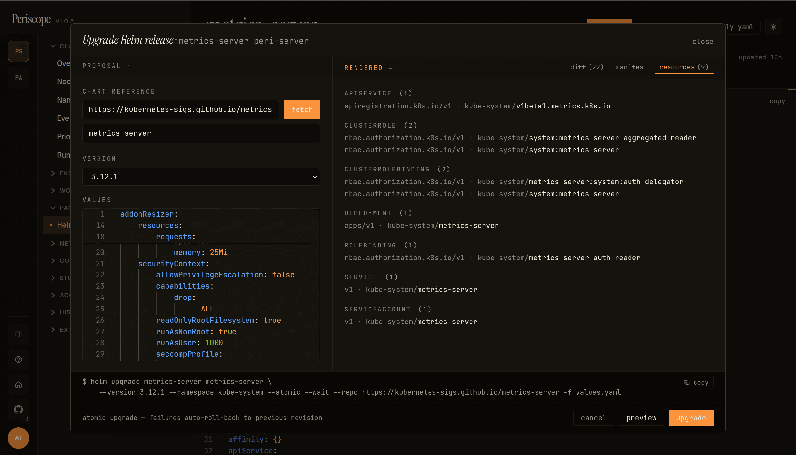The image size is (796, 455).
Task: Click the preview button
Action: pyautogui.click(x=641, y=418)
